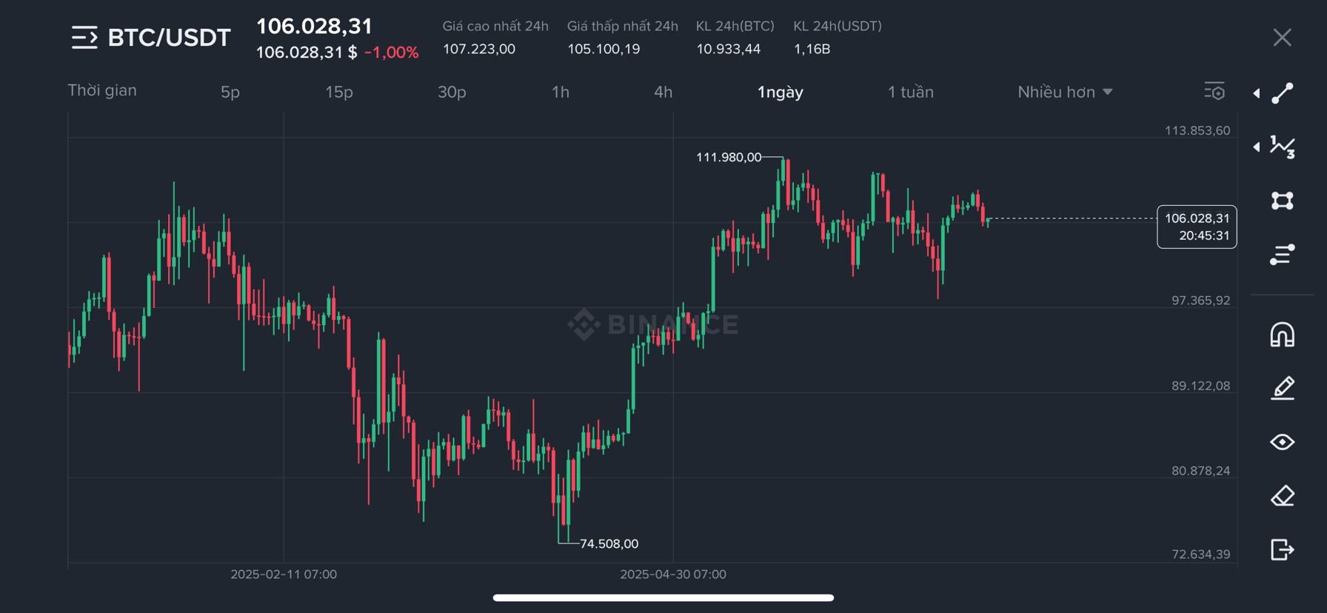Image resolution: width=1327 pixels, height=613 pixels.
Task: Expand the "Nhiều hơn" timeframe dropdown
Action: coord(1065,92)
